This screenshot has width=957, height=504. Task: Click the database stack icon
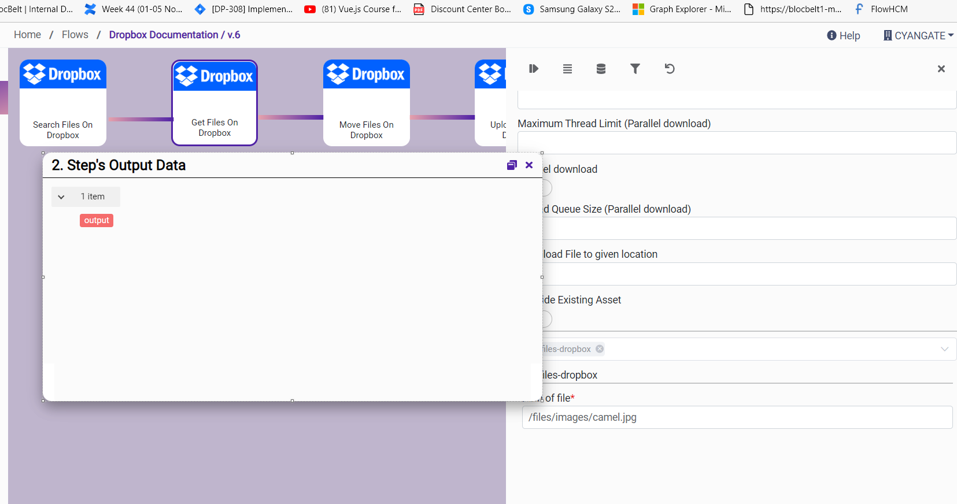tap(601, 69)
